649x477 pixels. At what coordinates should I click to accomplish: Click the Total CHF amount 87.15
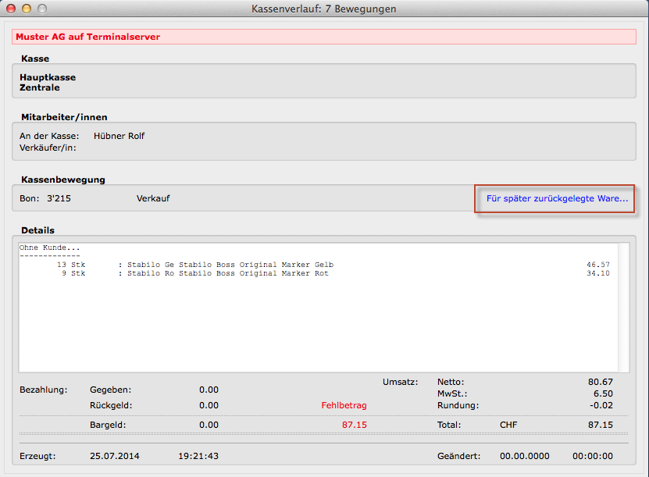pyautogui.click(x=600, y=425)
